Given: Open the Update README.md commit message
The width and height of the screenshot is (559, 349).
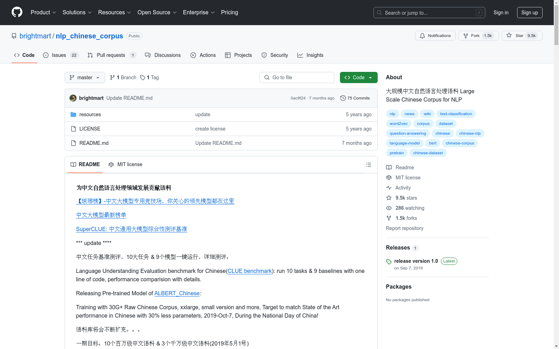Looking at the screenshot, I should (x=129, y=98).
